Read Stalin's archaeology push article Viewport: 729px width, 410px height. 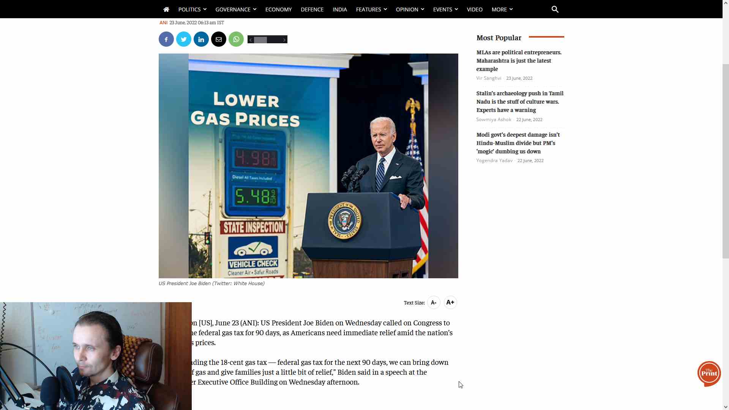(x=519, y=102)
